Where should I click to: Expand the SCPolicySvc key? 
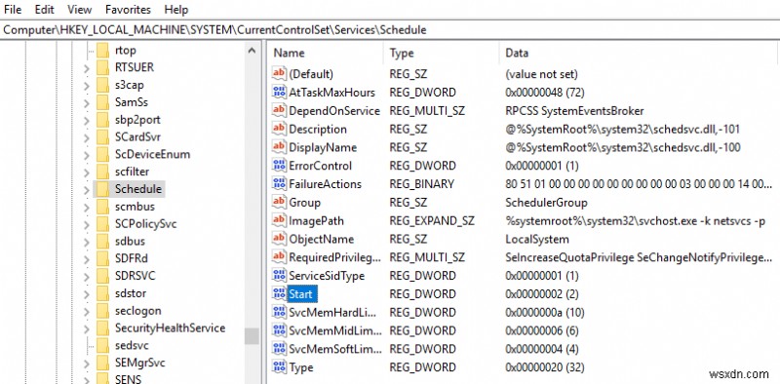coord(87,224)
